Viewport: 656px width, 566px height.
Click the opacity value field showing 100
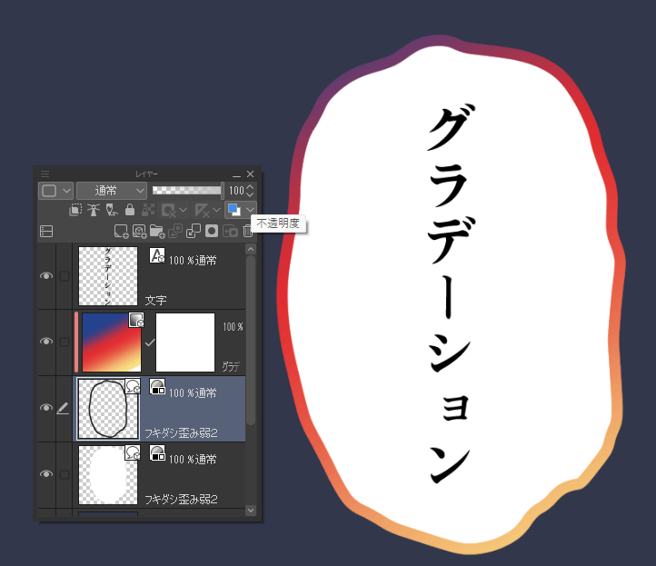pyautogui.click(x=236, y=191)
